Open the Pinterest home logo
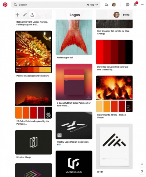Image resolution: width=146 pixels, height=177 pixels. (5, 5)
